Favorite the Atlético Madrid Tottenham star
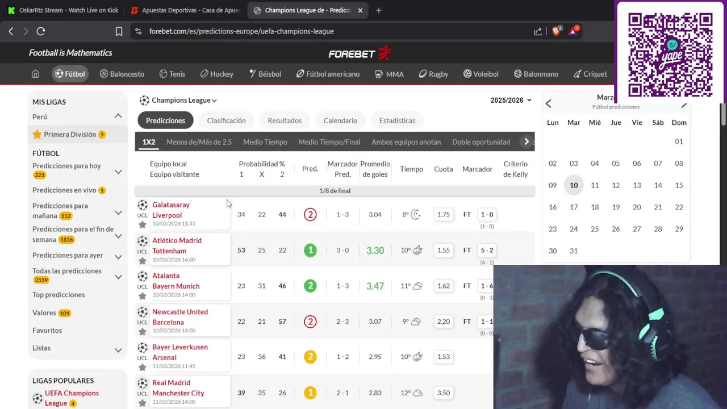This screenshot has width=727, height=409. click(143, 261)
